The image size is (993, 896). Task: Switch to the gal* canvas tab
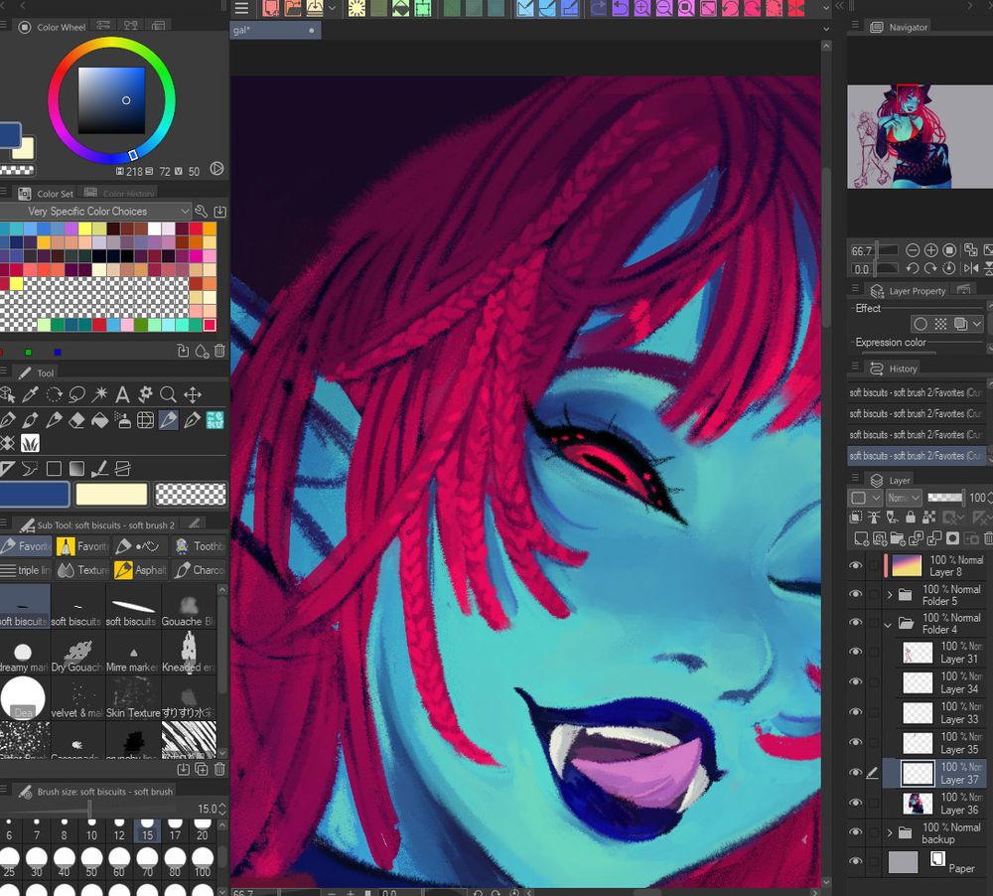pyautogui.click(x=275, y=30)
